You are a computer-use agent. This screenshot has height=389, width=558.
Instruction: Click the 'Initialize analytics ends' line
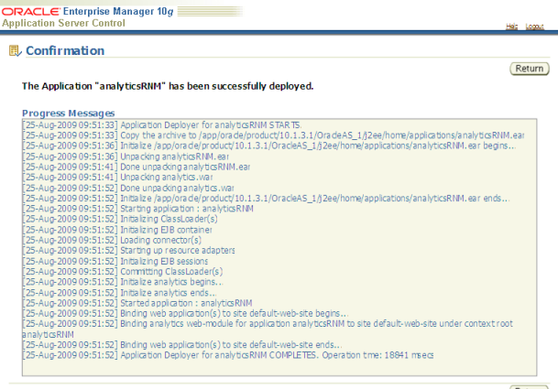coord(119,293)
